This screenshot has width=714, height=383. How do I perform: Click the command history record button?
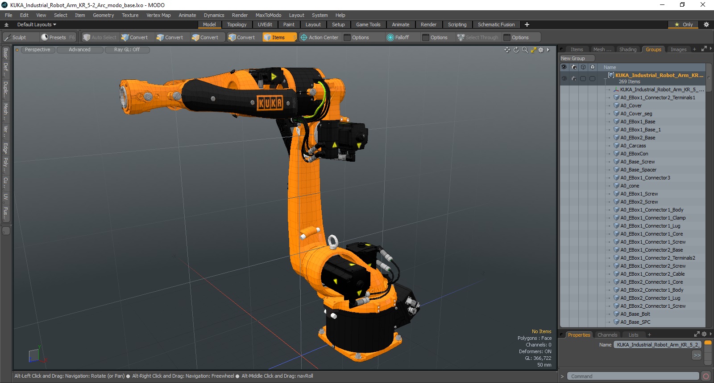[706, 376]
